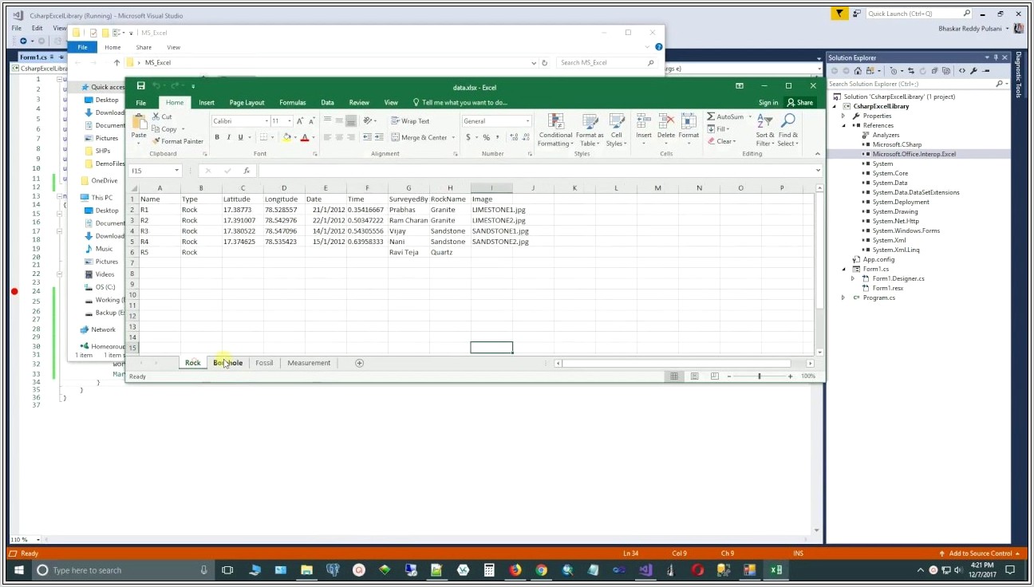
Task: Click the Insert Function fx icon
Action: coord(247,171)
